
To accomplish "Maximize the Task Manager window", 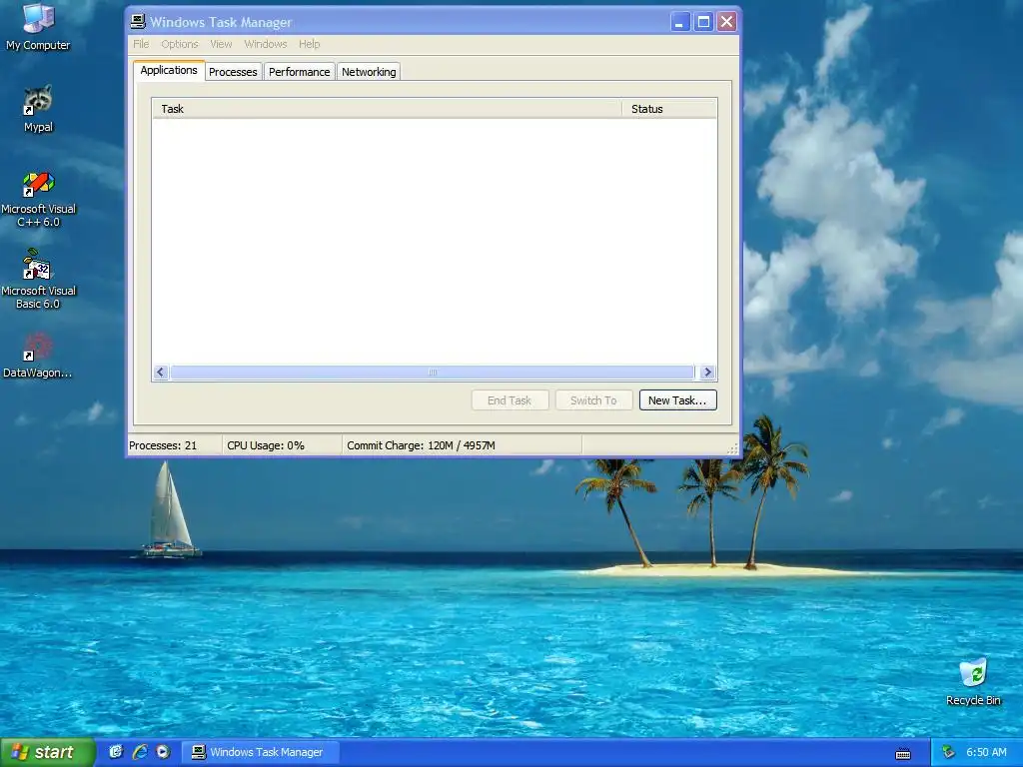I will [703, 22].
